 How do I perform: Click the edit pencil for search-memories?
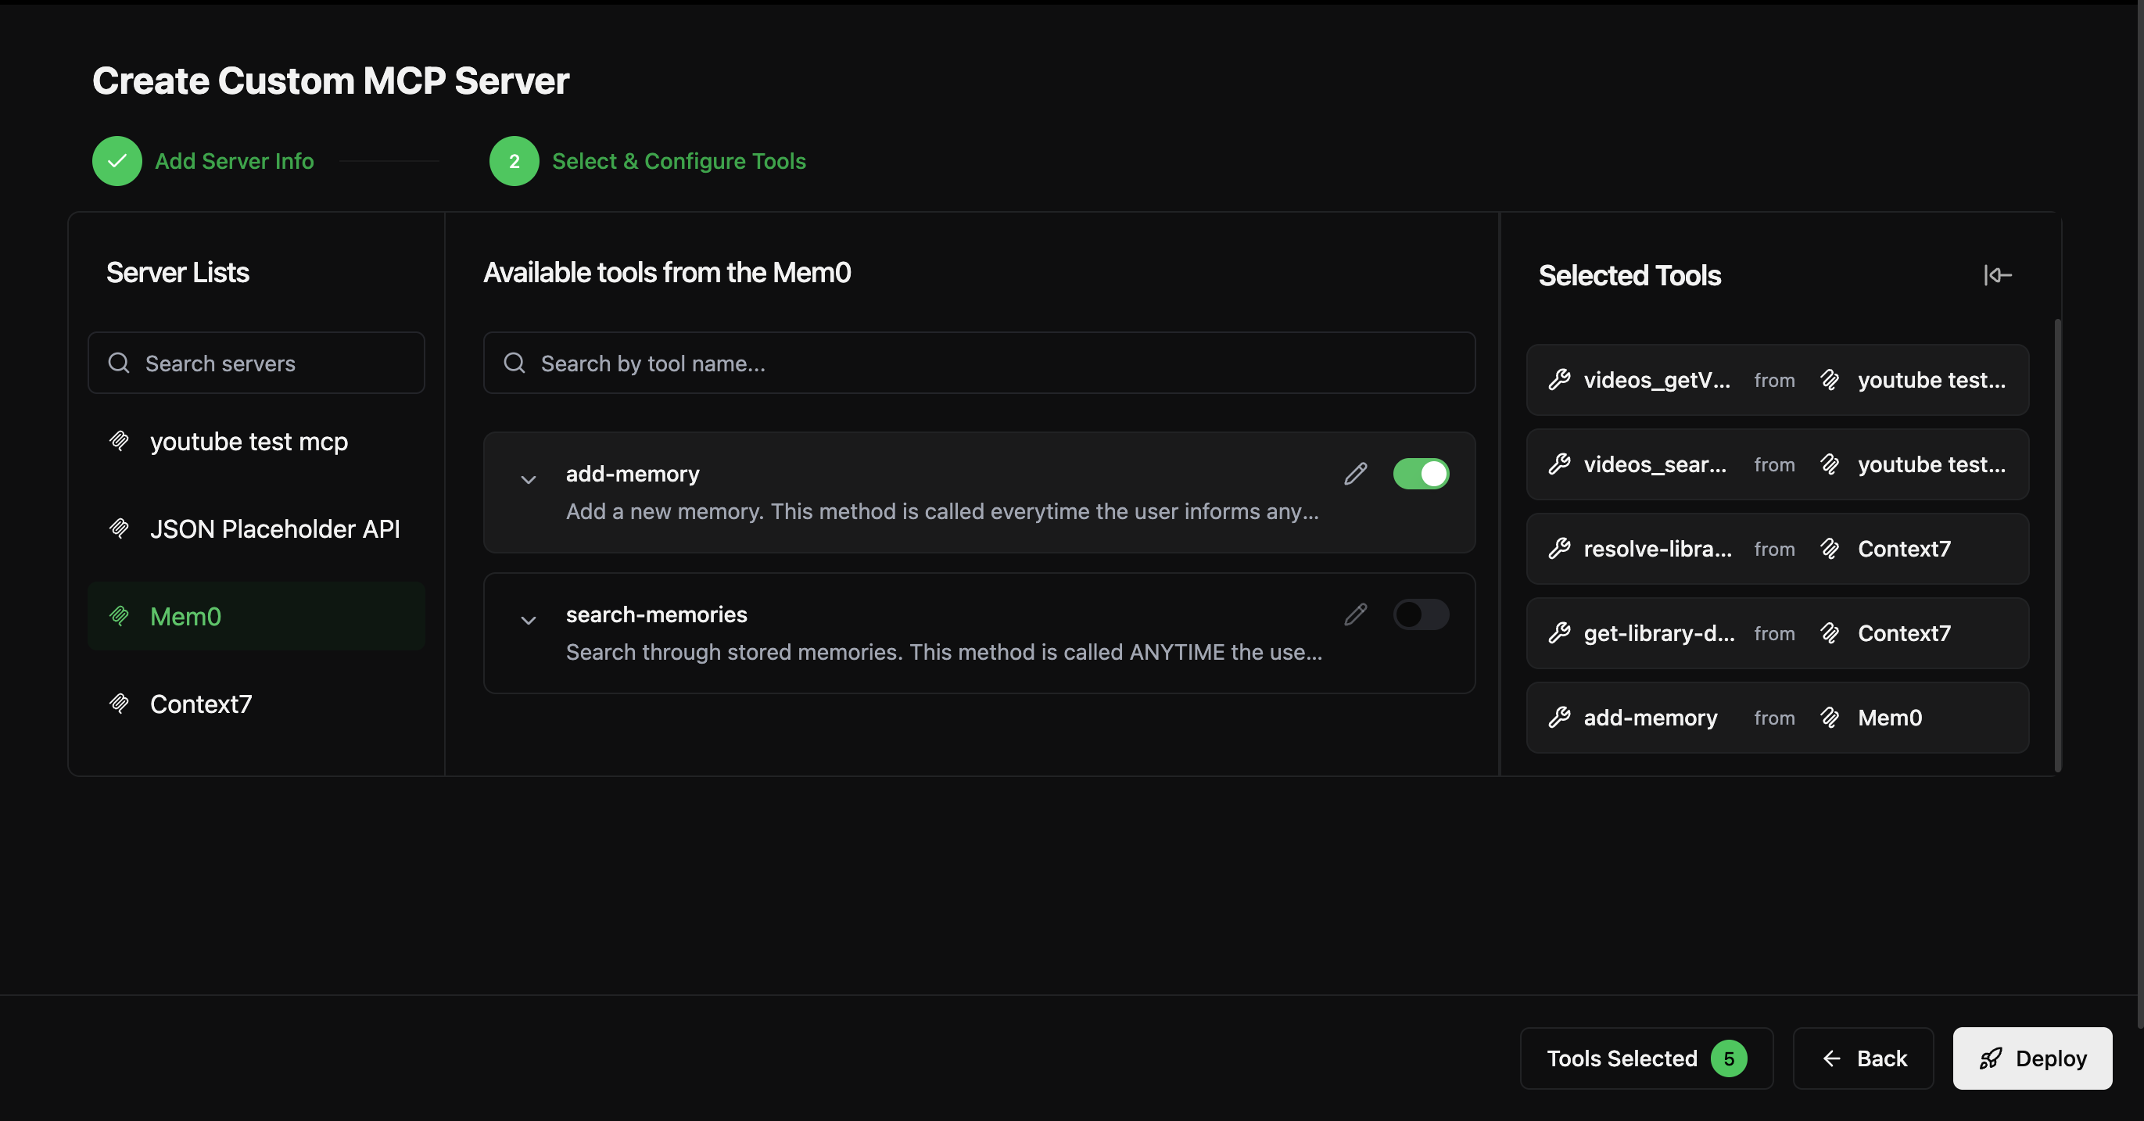point(1355,614)
